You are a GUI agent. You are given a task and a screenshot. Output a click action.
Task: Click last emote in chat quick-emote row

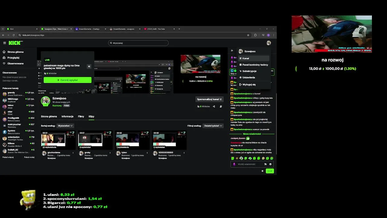click(272, 158)
